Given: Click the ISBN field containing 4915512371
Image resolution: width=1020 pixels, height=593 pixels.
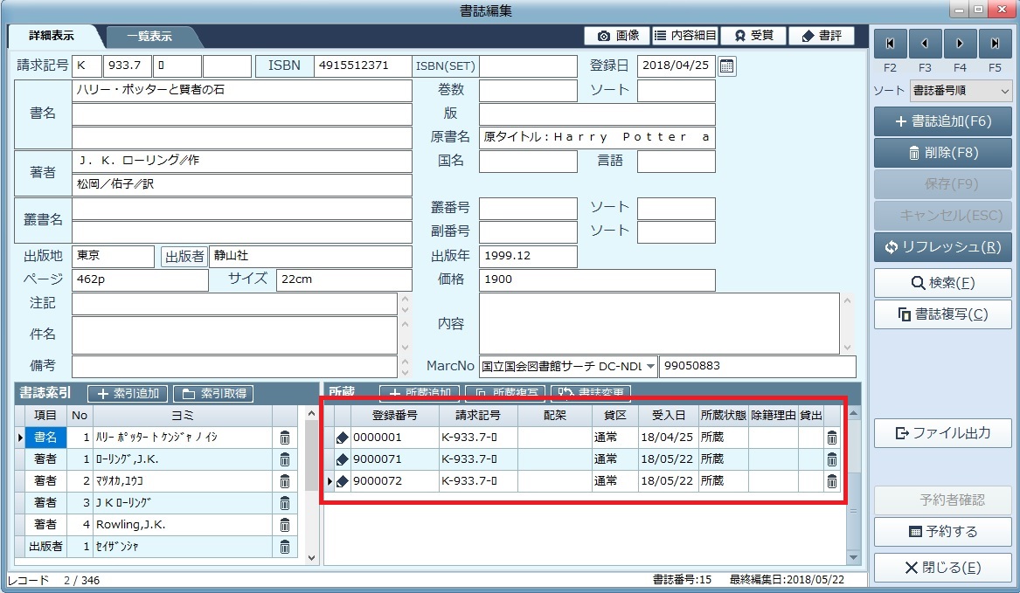Looking at the screenshot, I should [363, 66].
